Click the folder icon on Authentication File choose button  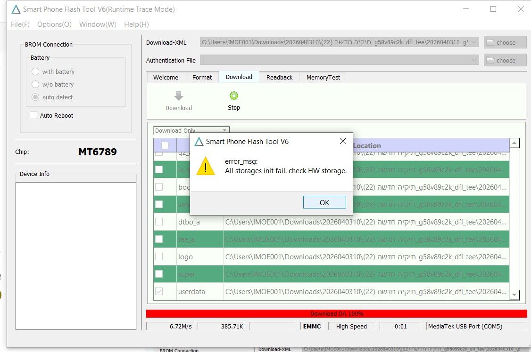click(x=490, y=60)
